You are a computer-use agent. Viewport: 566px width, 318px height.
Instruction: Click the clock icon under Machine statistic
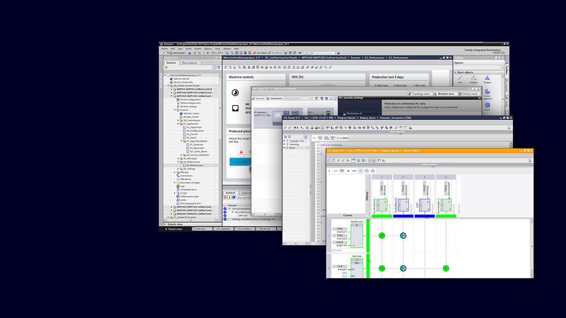[235, 92]
